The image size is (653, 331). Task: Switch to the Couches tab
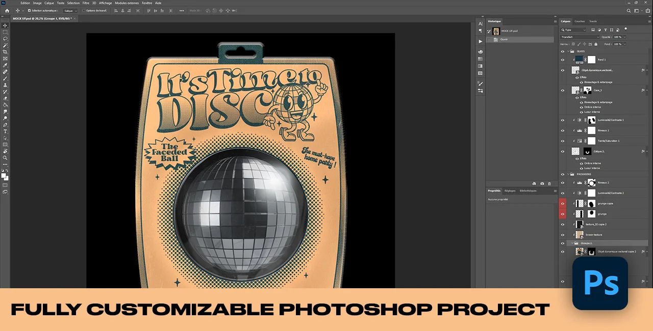580,21
